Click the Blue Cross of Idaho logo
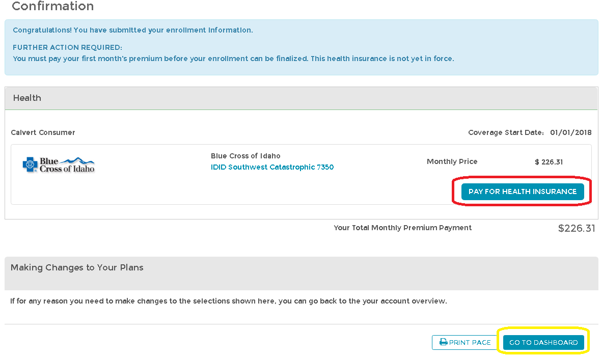 tap(59, 165)
